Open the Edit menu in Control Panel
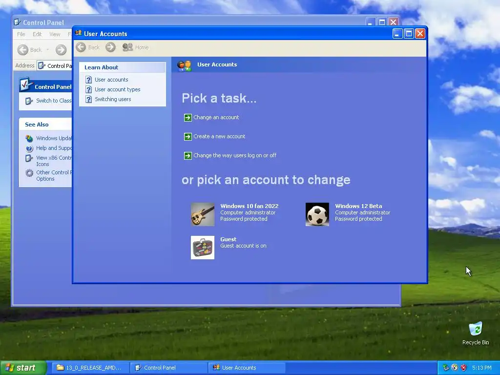 point(37,34)
